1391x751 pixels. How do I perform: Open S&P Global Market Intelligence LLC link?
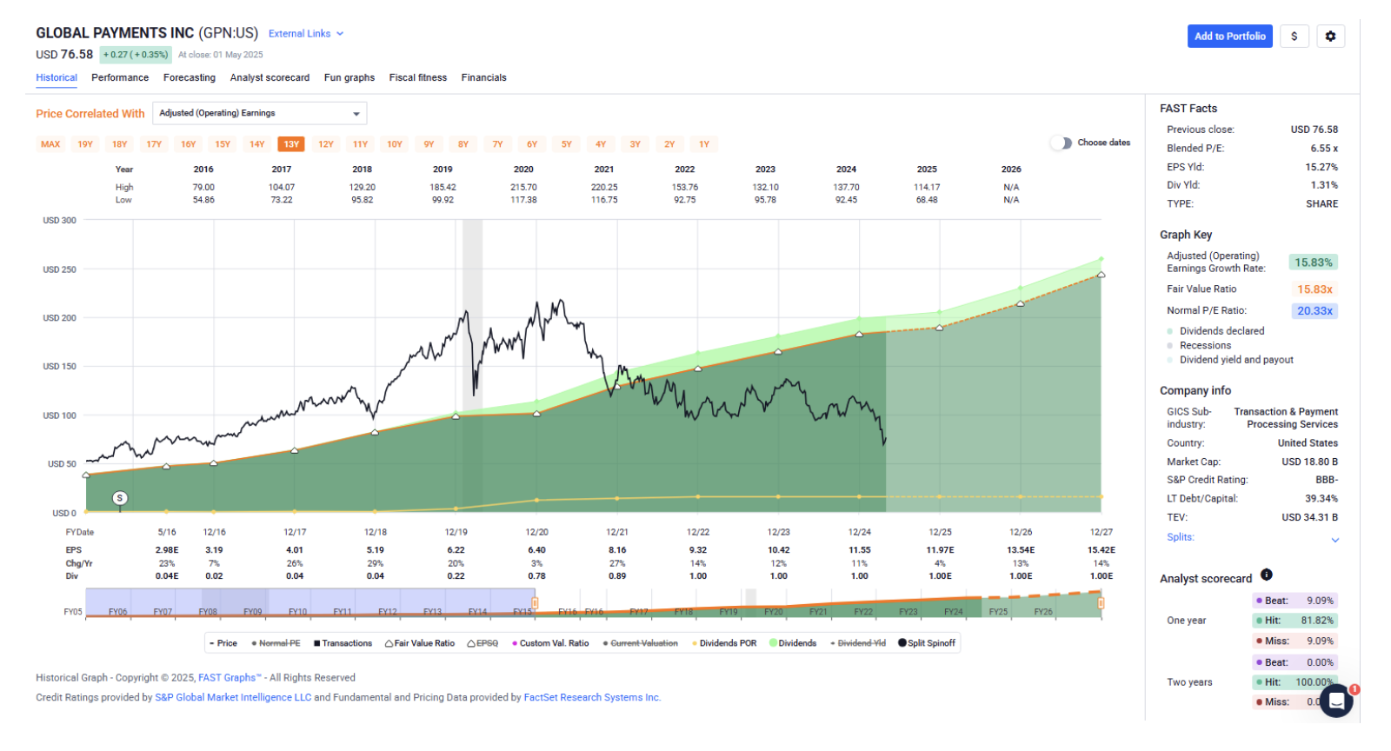(233, 697)
